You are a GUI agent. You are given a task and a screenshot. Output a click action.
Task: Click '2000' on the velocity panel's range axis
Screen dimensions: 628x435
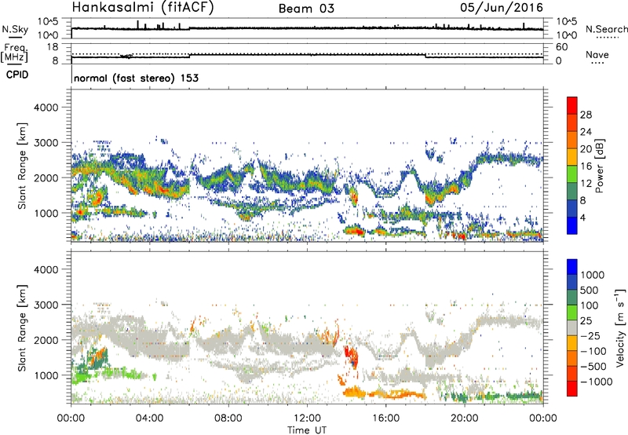pos(46,340)
